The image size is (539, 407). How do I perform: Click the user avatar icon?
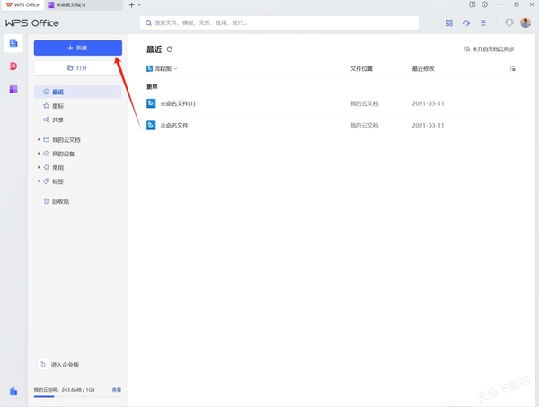pyautogui.click(x=526, y=22)
